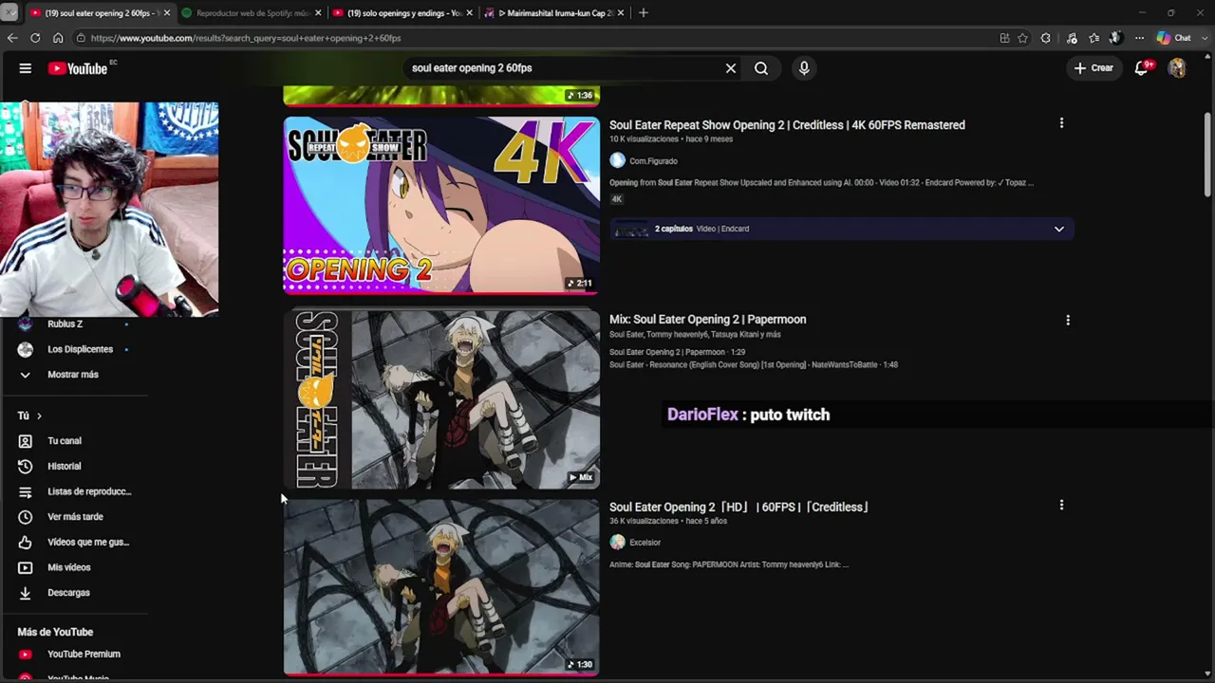Screen dimensions: 1215x683
Task: Go to the YouTube home logo
Action: [78, 68]
